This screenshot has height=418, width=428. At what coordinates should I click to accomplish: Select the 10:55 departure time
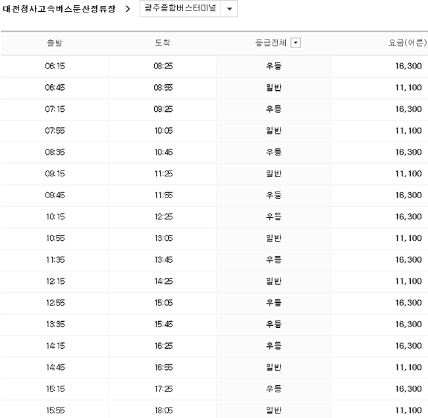point(55,238)
